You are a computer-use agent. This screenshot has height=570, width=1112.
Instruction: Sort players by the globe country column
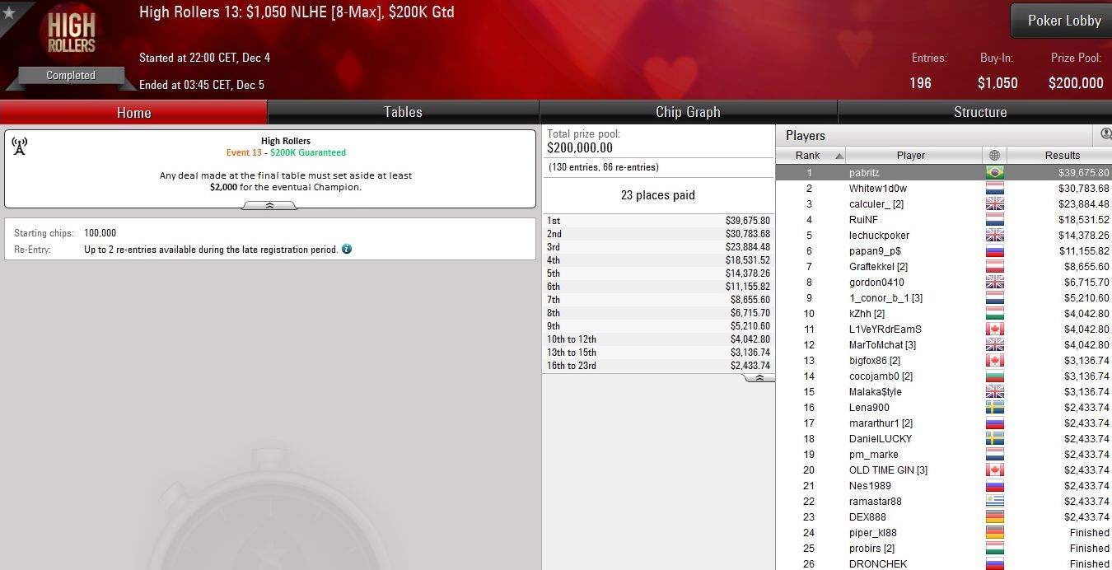coord(994,155)
